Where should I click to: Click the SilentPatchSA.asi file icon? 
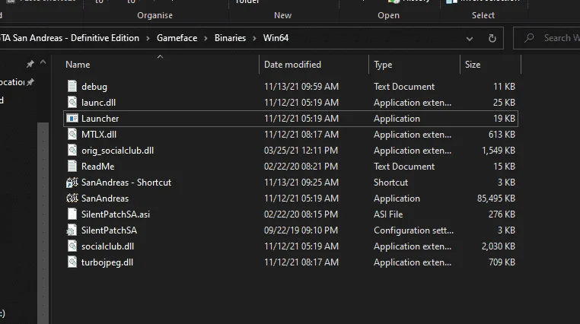(x=72, y=214)
